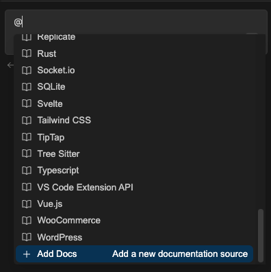271x272 pixels.
Task: Click the book icon next to Typescript
Action: 27,171
